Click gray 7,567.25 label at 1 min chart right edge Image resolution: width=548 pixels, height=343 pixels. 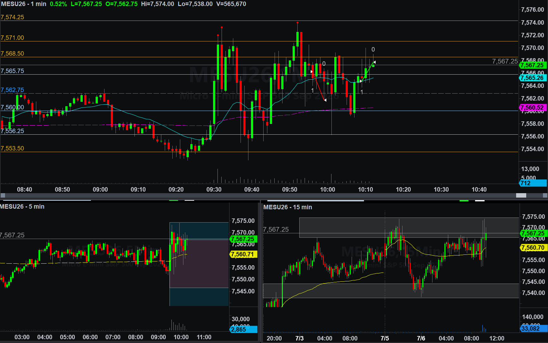[505, 61]
